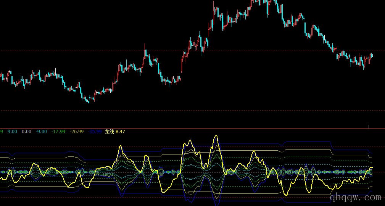The image size is (385, 206).
Task: Click the right end of the yellow line
Action: (x=371, y=167)
